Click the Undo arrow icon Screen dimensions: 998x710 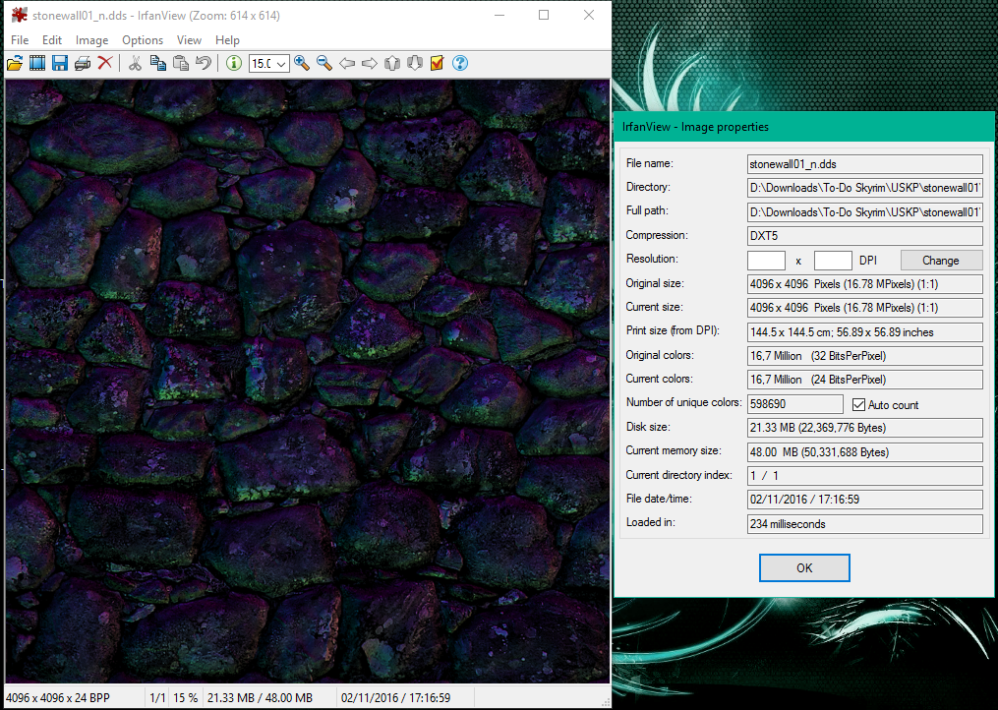tap(204, 64)
